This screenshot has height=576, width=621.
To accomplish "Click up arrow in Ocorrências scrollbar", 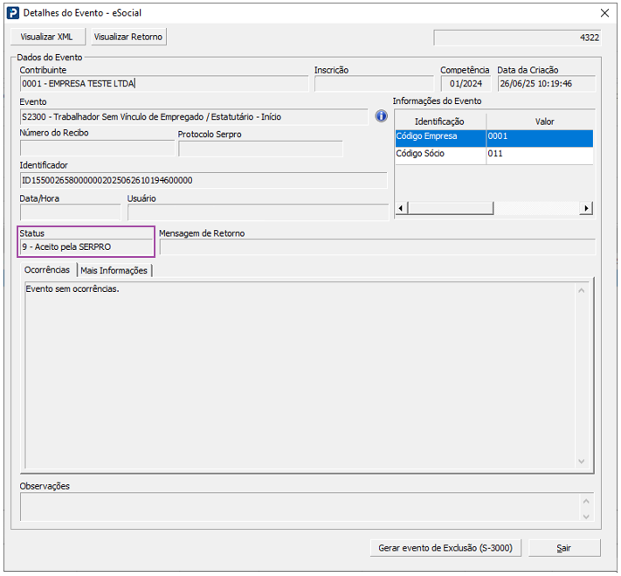I will (x=582, y=291).
